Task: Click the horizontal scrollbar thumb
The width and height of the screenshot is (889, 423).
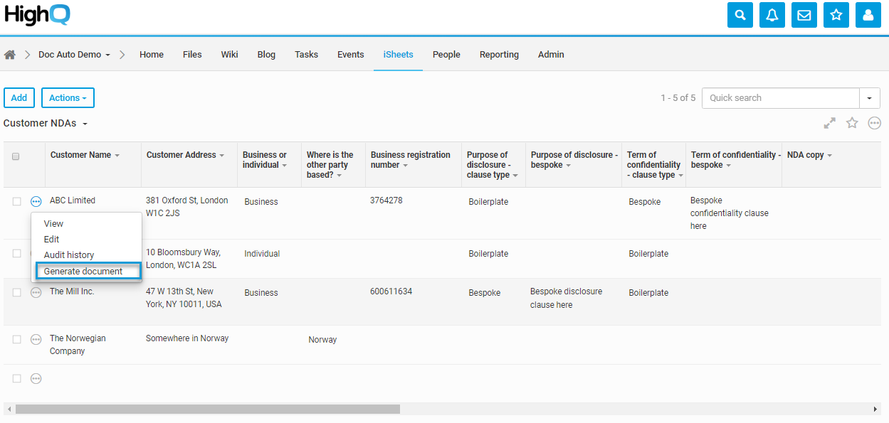Action: coord(207,409)
